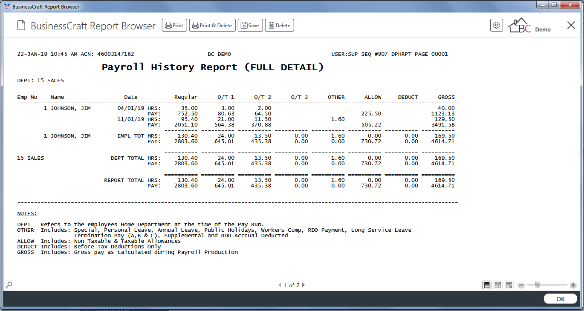Screen dimensions: 584x311
Task: Click the 'Regular' column header
Action: coord(186,97)
